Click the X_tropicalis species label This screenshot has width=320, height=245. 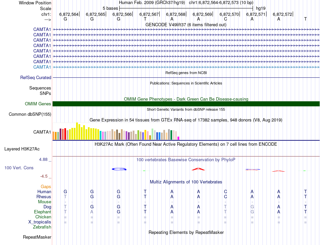tap(40, 222)
